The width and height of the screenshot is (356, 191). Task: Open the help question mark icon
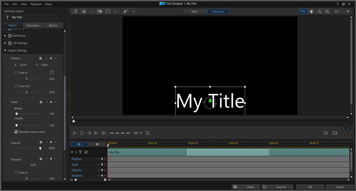click(x=337, y=4)
